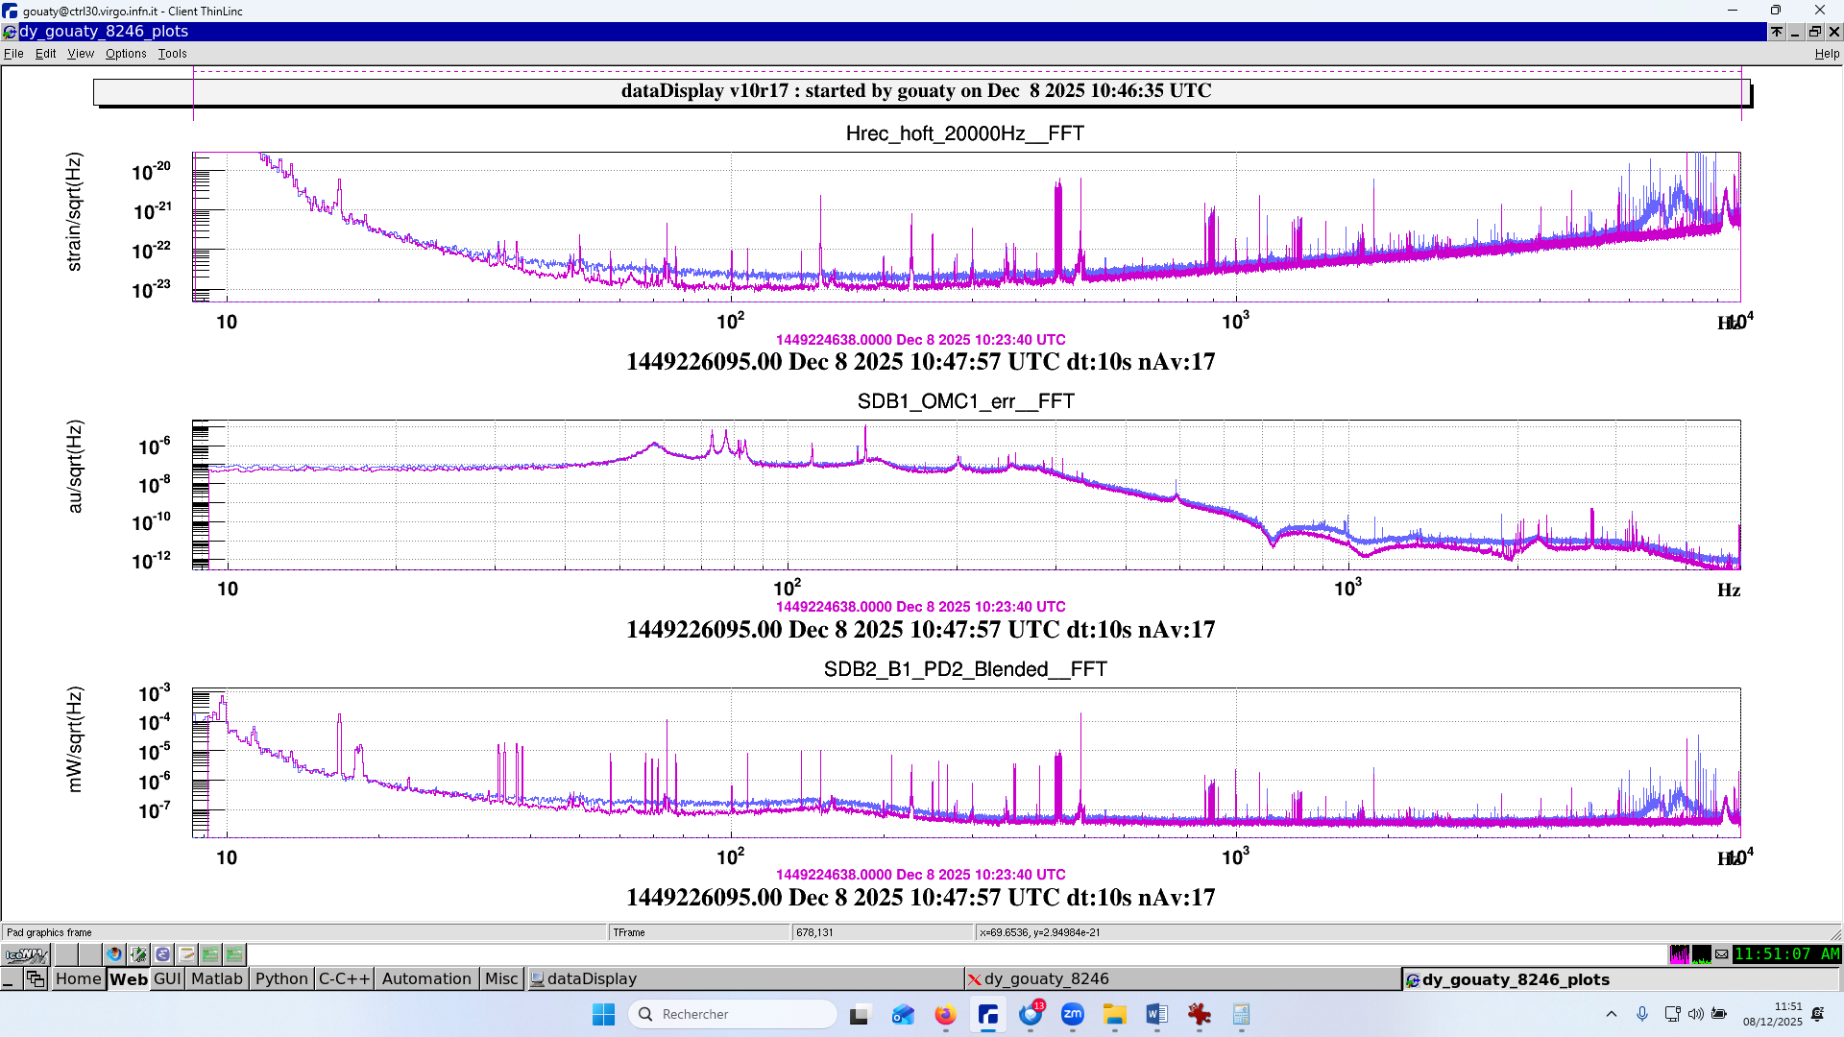
Task: Open the IceWM start menu button
Action: tap(26, 954)
